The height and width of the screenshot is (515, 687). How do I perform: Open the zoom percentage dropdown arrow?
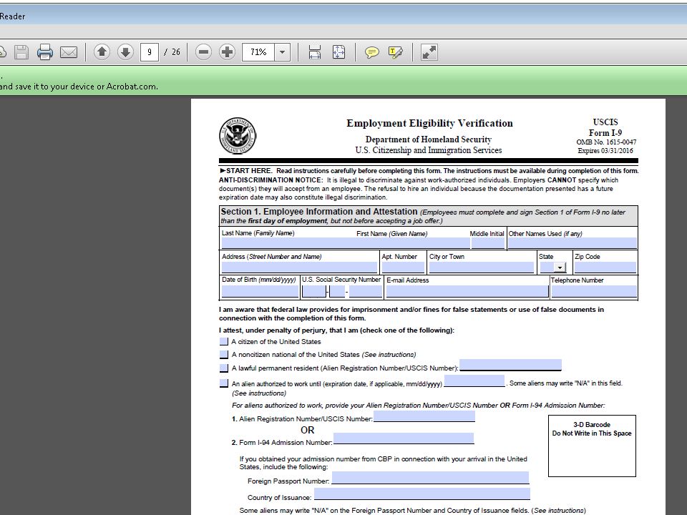pyautogui.click(x=283, y=52)
